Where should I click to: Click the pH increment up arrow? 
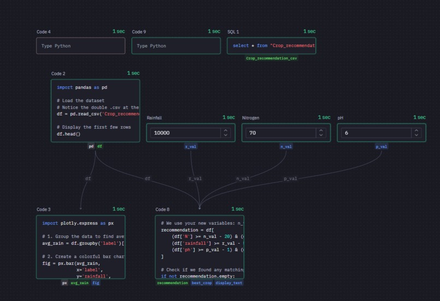point(417,131)
